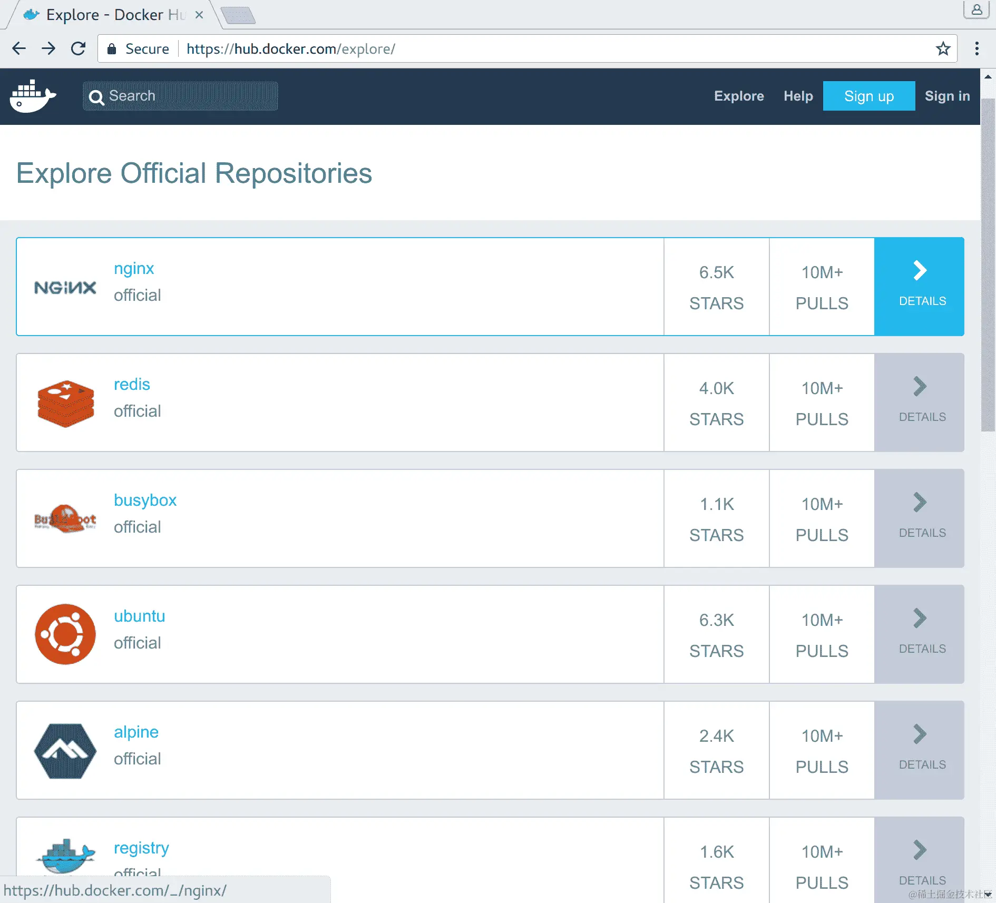This screenshot has width=996, height=903.
Task: Reload the page with refresh icon
Action: click(79, 48)
